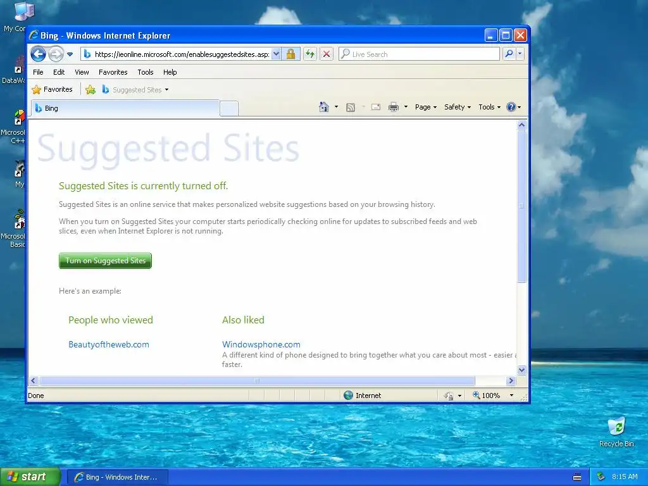Screen dimensions: 648x486
Task: Click the Forward arrow button
Action: [x=56, y=54]
